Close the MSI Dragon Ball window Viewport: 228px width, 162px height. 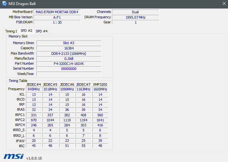pyautogui.click(x=224, y=3)
